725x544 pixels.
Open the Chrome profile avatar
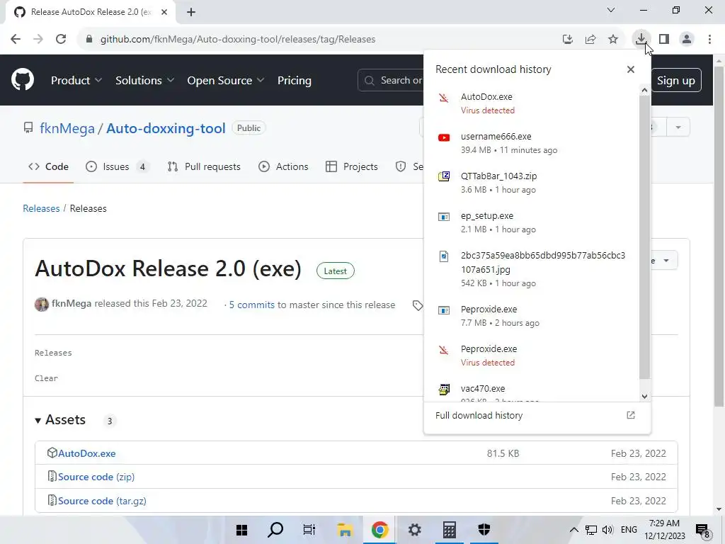point(687,40)
